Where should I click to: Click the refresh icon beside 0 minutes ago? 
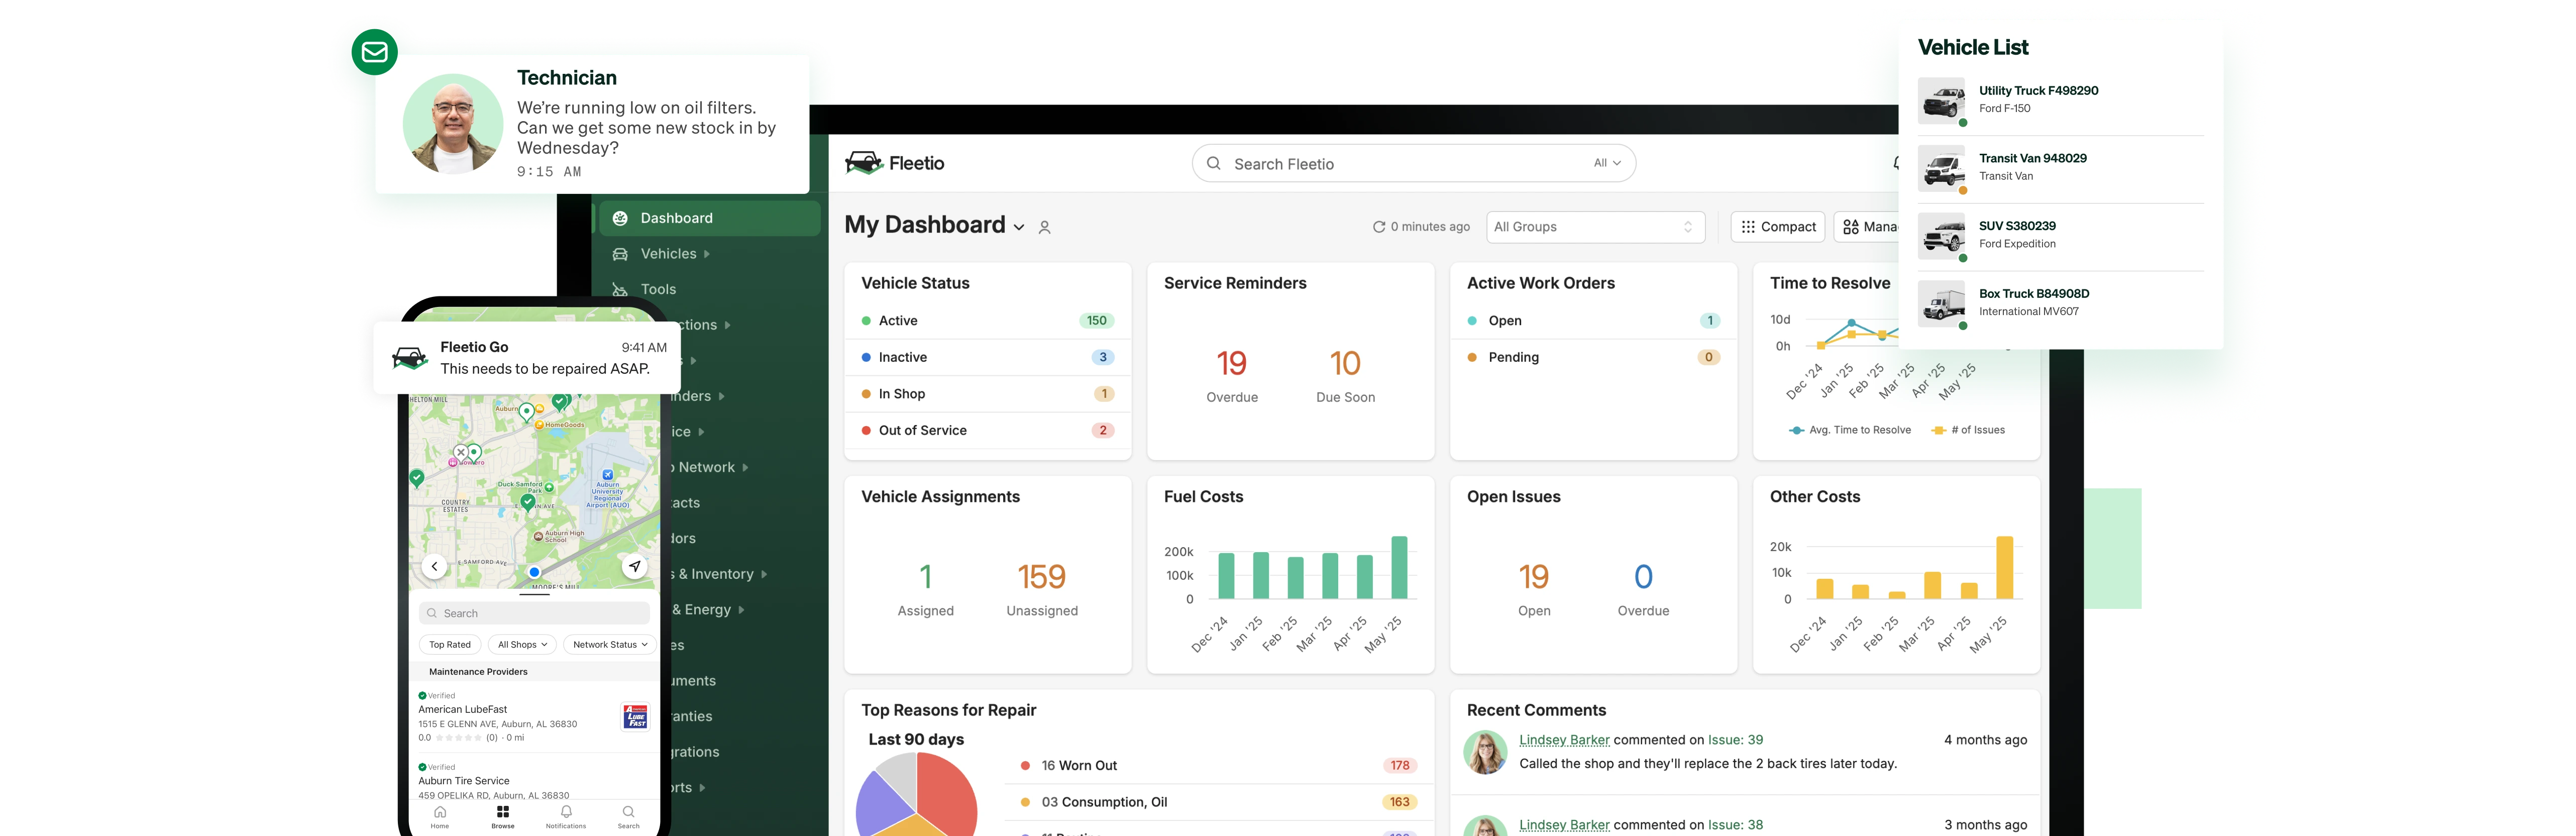click(x=1379, y=227)
